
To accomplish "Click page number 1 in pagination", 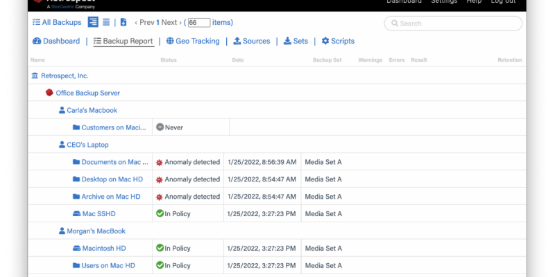I will (158, 22).
